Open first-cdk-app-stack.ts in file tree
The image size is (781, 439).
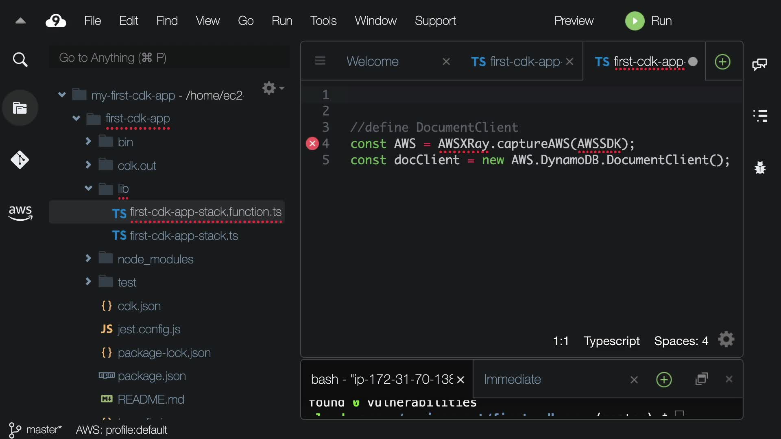click(x=183, y=236)
